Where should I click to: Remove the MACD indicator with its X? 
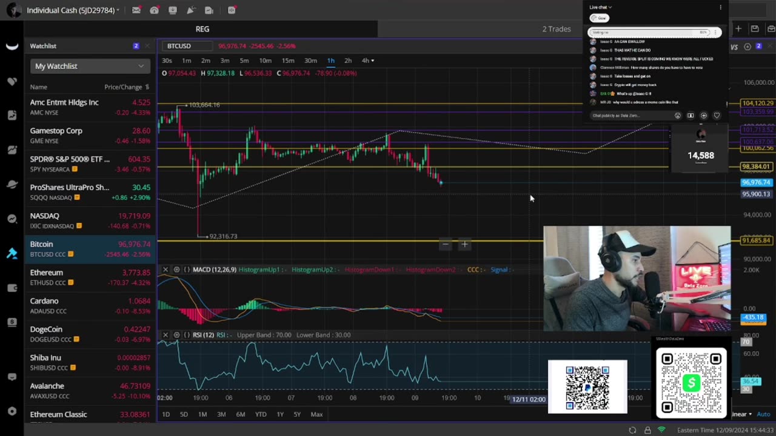[x=166, y=269]
